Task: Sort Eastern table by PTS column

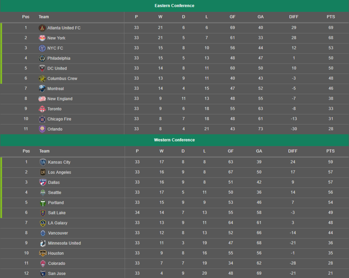Action: [330, 17]
